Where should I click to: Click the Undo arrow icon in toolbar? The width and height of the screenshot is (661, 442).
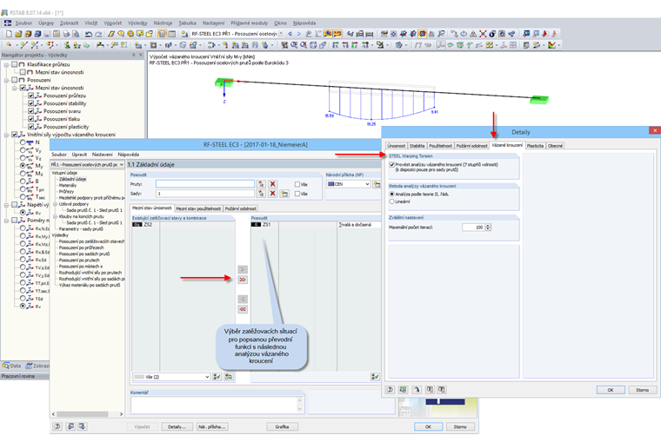[89, 34]
